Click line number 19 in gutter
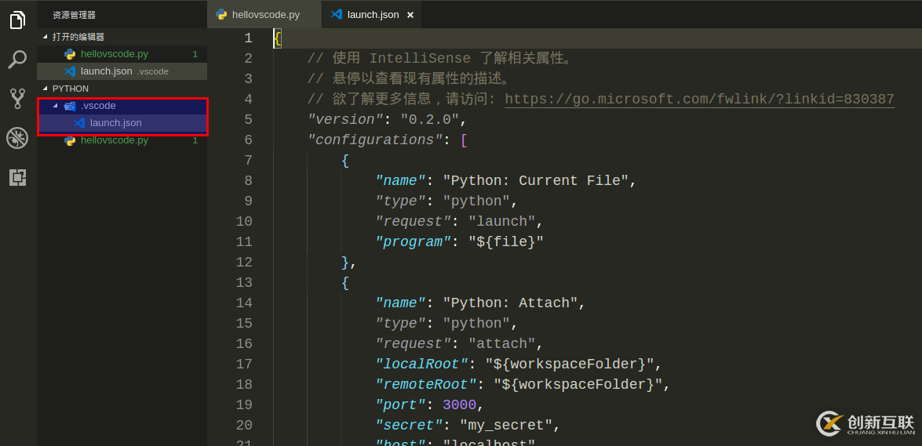The width and height of the screenshot is (922, 446). click(244, 405)
